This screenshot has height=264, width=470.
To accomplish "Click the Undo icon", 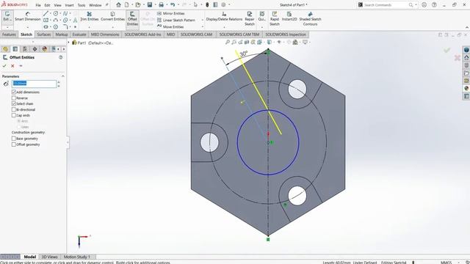I will [x=173, y=5].
